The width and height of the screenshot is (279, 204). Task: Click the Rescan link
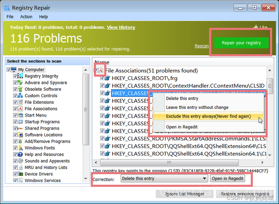pyautogui.click(x=202, y=46)
